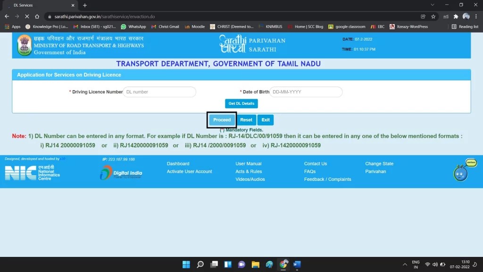Open the Moodle bookmark
Screen dimensions: 483x272
coord(195,26)
